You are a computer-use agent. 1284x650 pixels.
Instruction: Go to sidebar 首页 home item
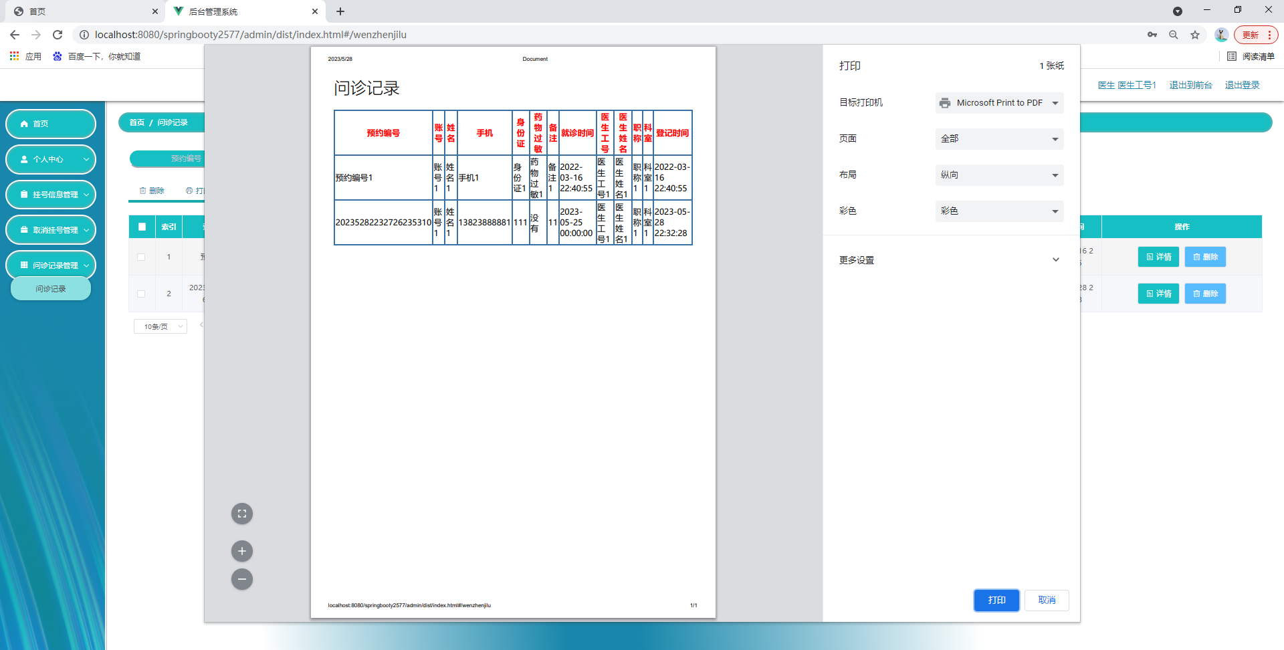pyautogui.click(x=51, y=124)
